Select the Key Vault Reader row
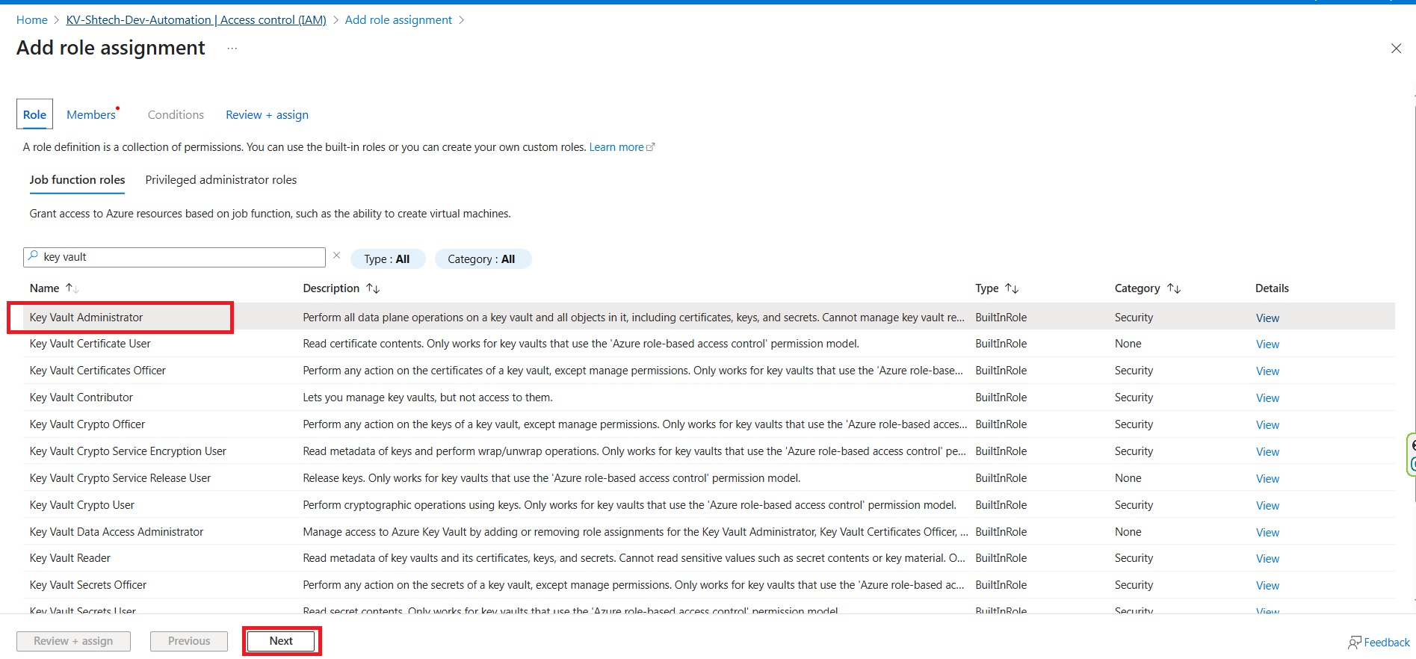1416x659 pixels. 70,558
